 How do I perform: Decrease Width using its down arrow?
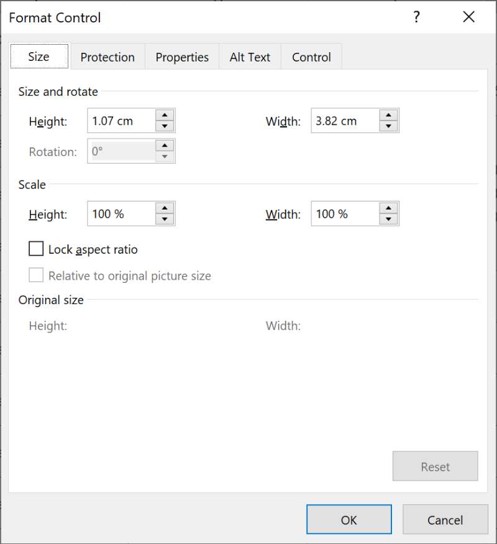click(x=390, y=125)
